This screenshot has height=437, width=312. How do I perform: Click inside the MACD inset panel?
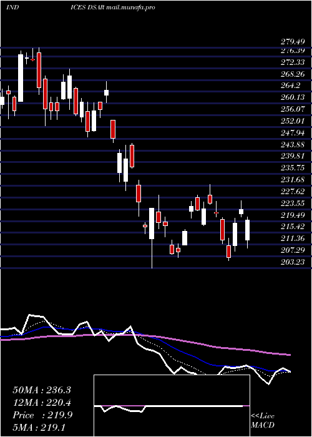172,406
